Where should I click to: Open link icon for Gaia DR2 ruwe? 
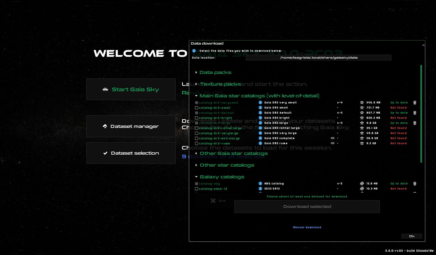pyautogui.click(x=333, y=143)
